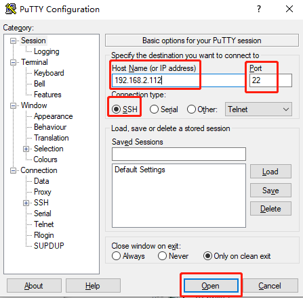Viewport: 303px width, 298px height.
Task: Select the Serial connection type
Action: click(x=154, y=109)
